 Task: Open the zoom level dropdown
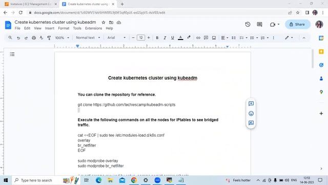(x=62, y=38)
